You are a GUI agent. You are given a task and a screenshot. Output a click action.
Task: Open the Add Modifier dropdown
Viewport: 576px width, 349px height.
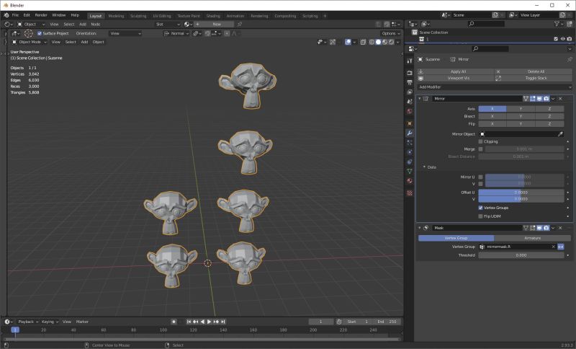(x=495, y=87)
